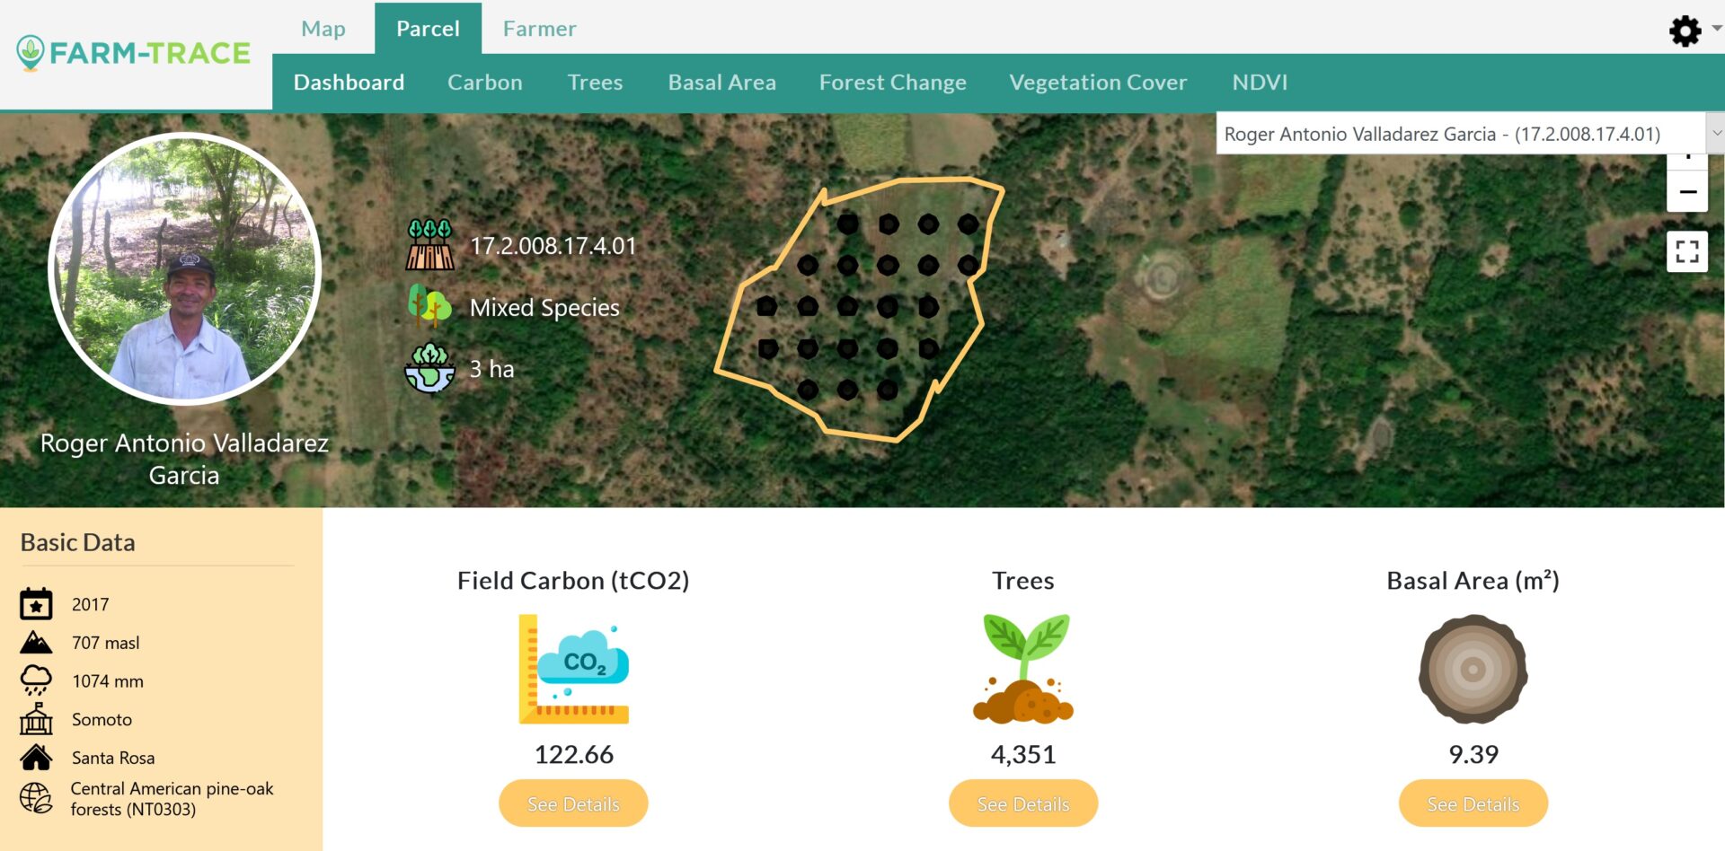Click Central American pine-oak forests text
Screen dimensions: 1725x851
pos(172,799)
